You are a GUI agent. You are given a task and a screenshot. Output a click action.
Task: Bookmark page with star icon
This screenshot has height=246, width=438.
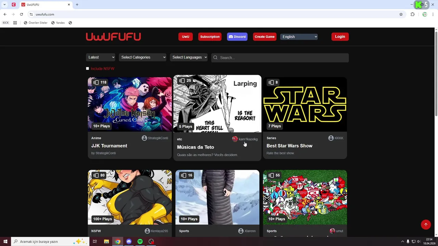[x=401, y=14]
